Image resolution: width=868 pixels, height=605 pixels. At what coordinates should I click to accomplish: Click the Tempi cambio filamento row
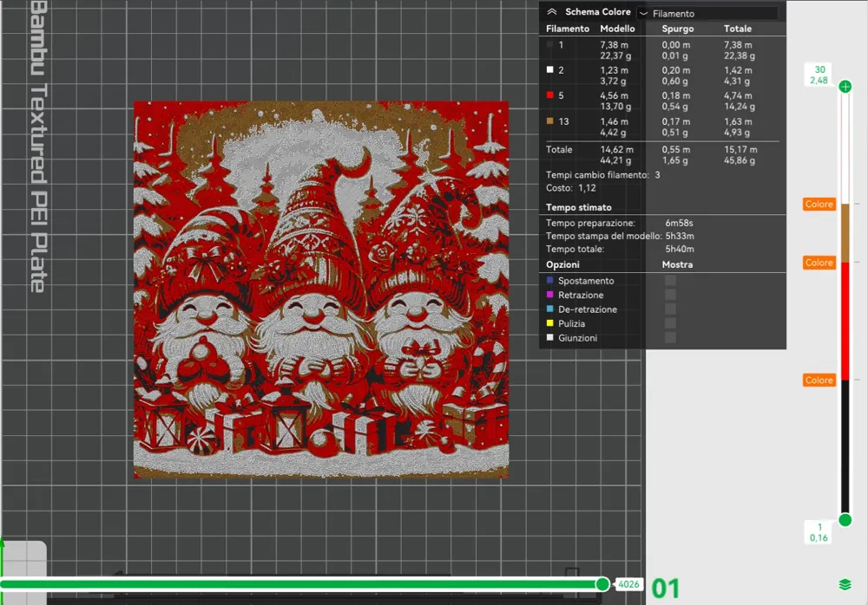(x=603, y=175)
